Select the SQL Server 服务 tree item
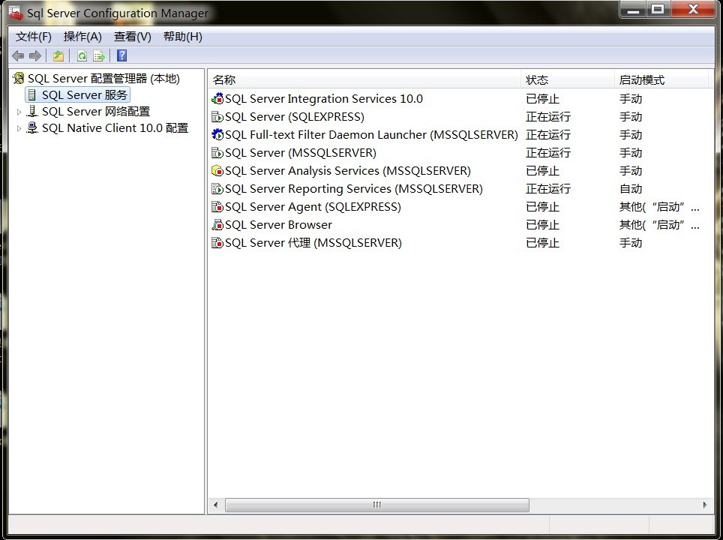 click(84, 95)
